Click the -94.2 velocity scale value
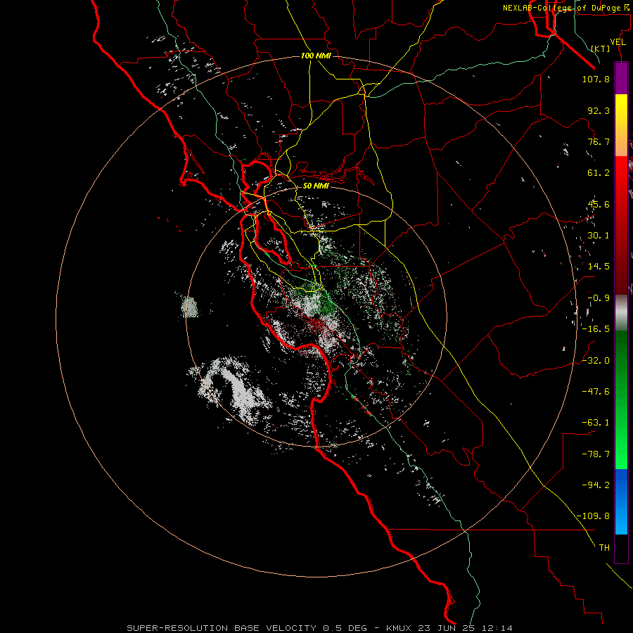This screenshot has width=633, height=633. click(596, 485)
